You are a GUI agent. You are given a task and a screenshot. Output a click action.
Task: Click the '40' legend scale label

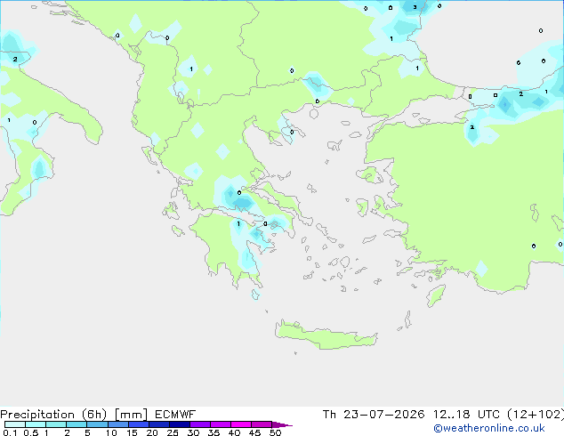234,432
